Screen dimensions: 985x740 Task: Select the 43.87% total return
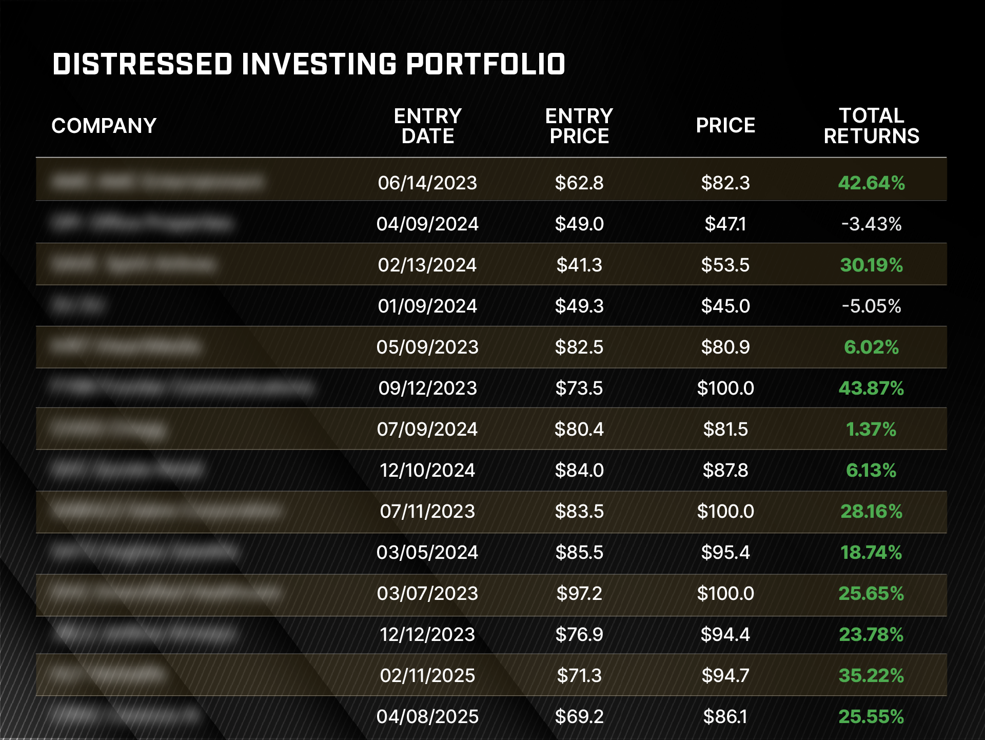[x=871, y=388]
